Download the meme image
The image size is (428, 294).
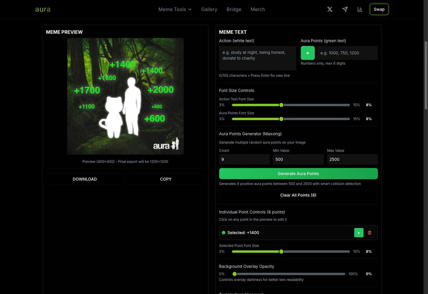85,179
